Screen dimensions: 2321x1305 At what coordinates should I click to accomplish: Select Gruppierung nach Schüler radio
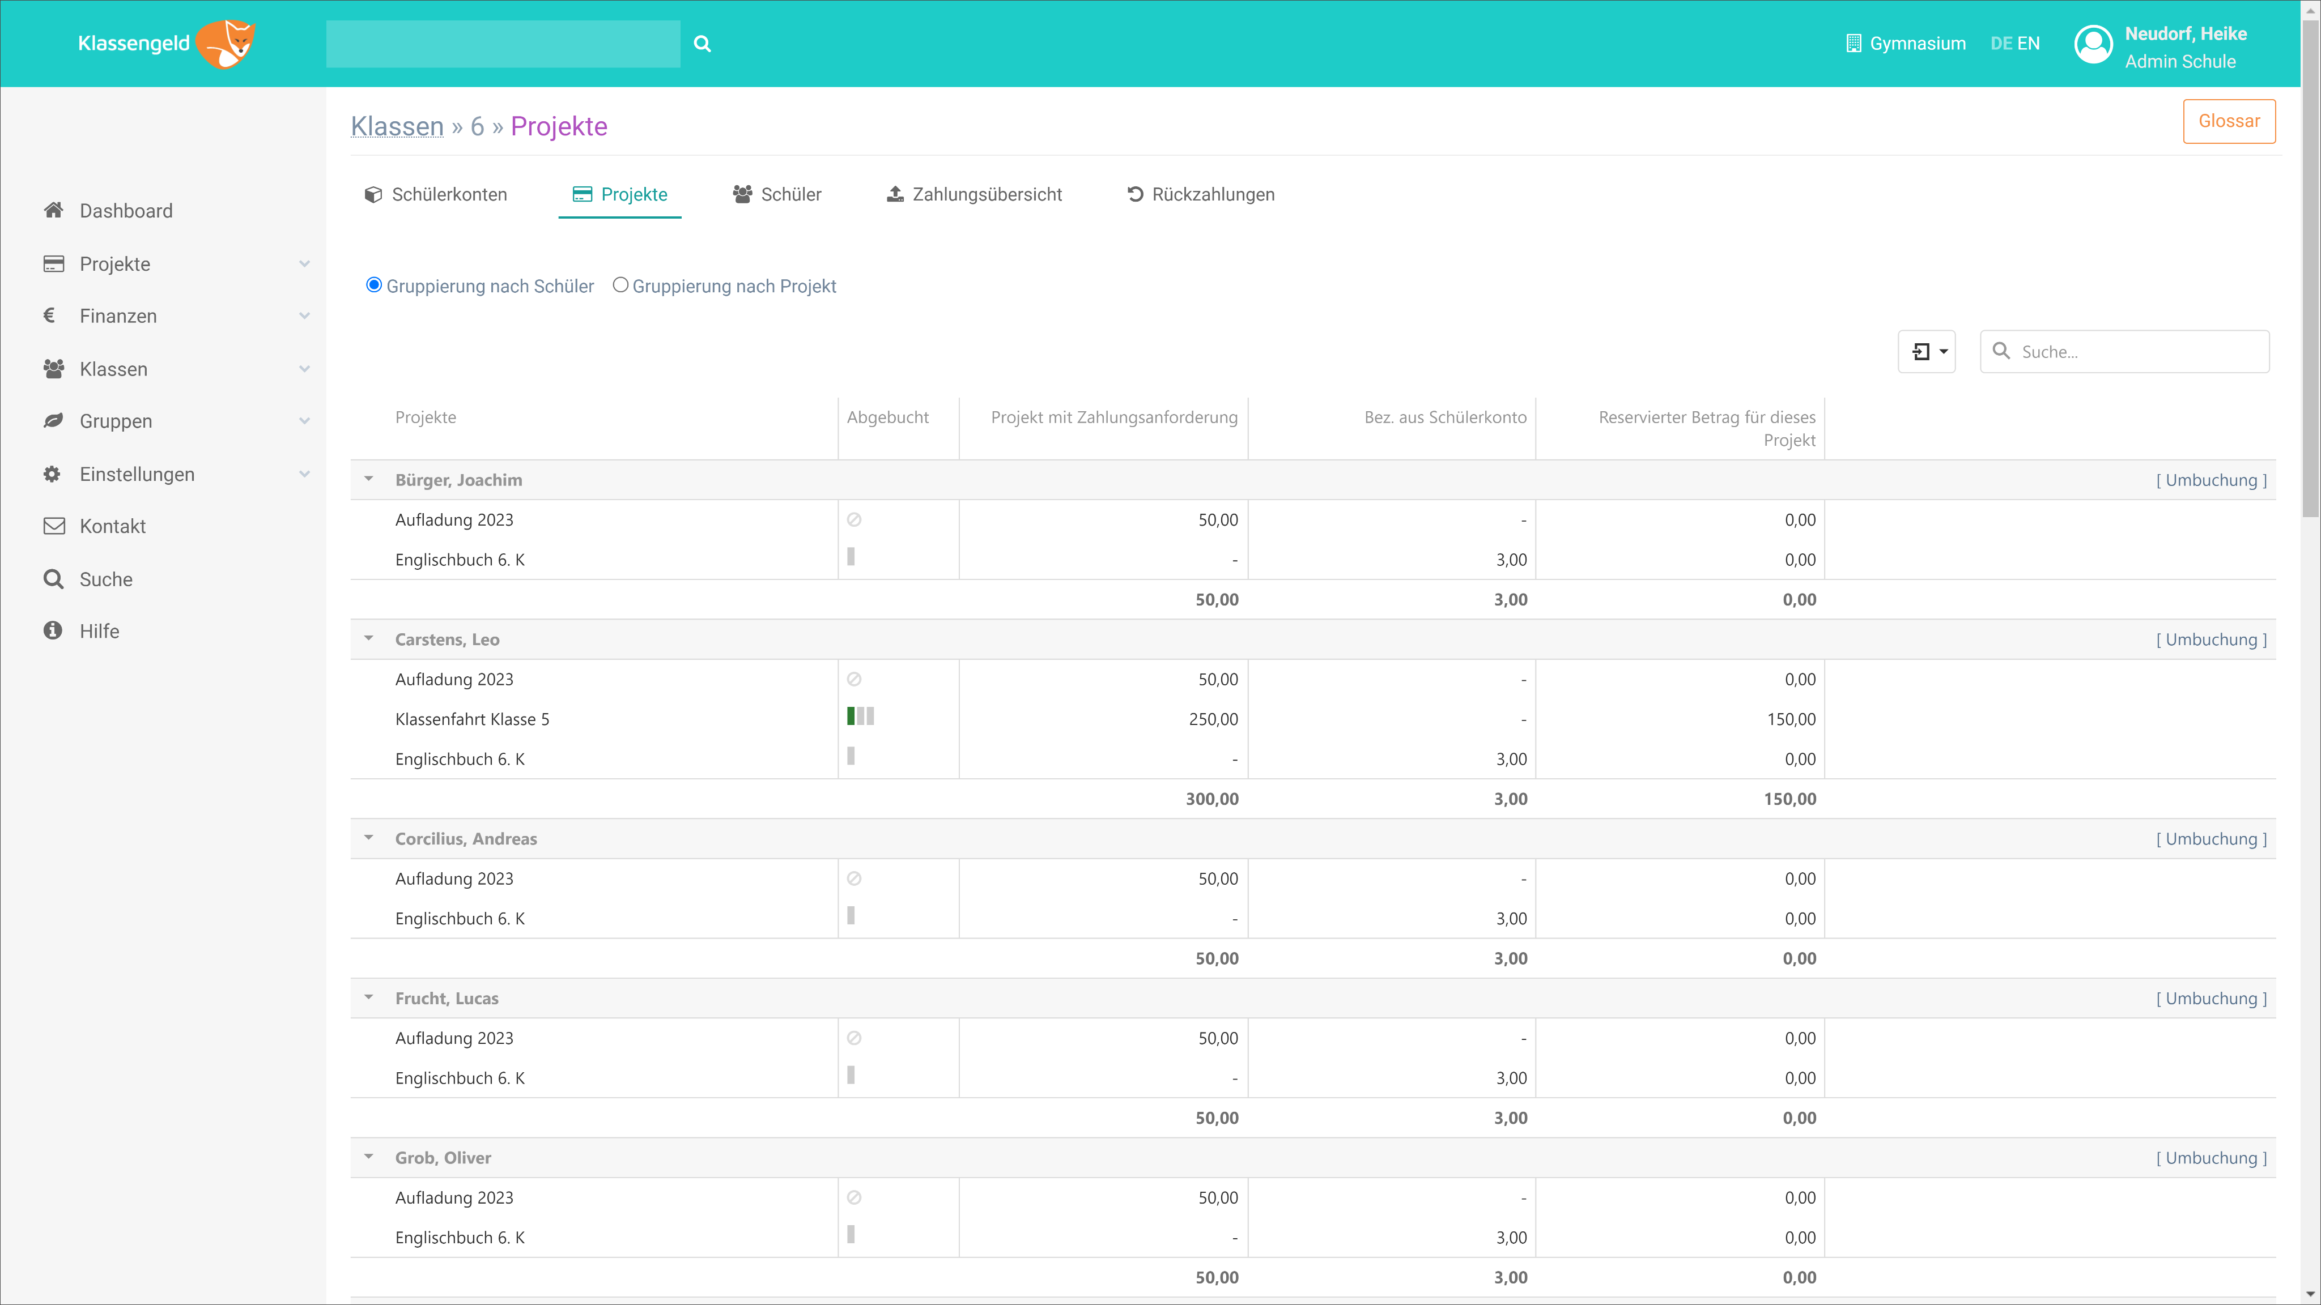[374, 284]
